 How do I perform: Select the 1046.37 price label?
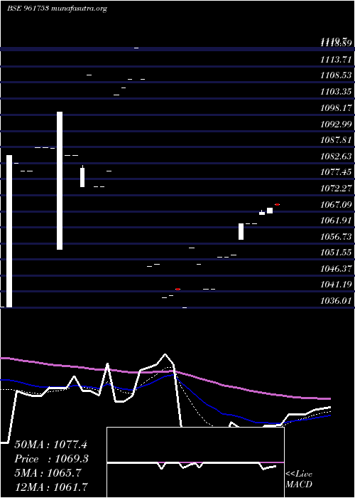336,269
